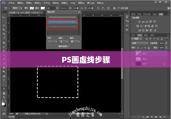Select the Horizontal Type tool

pos(4,80)
